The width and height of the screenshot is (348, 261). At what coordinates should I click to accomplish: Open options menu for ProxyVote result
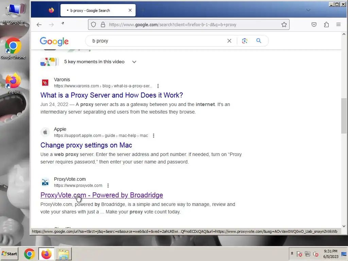pyautogui.click(x=108, y=186)
